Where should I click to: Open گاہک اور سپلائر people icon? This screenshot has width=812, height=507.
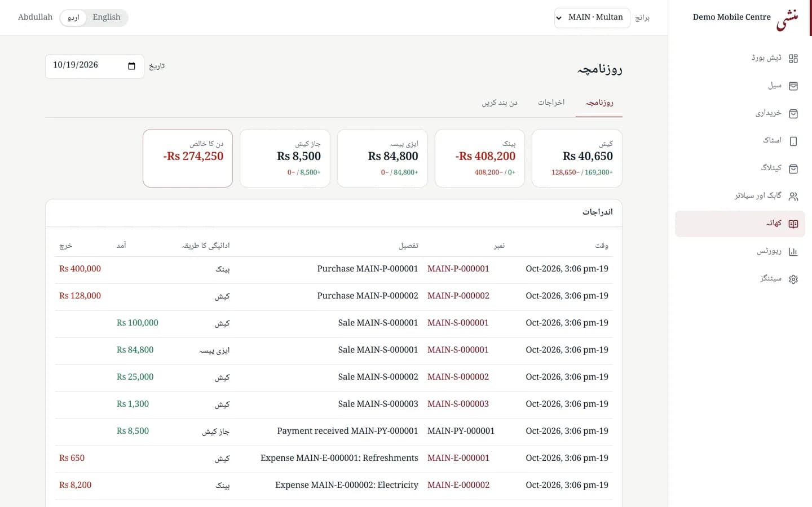point(793,197)
